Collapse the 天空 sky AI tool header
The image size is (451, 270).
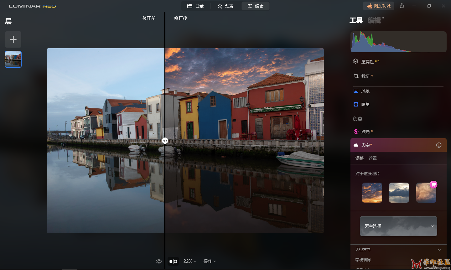click(398, 145)
